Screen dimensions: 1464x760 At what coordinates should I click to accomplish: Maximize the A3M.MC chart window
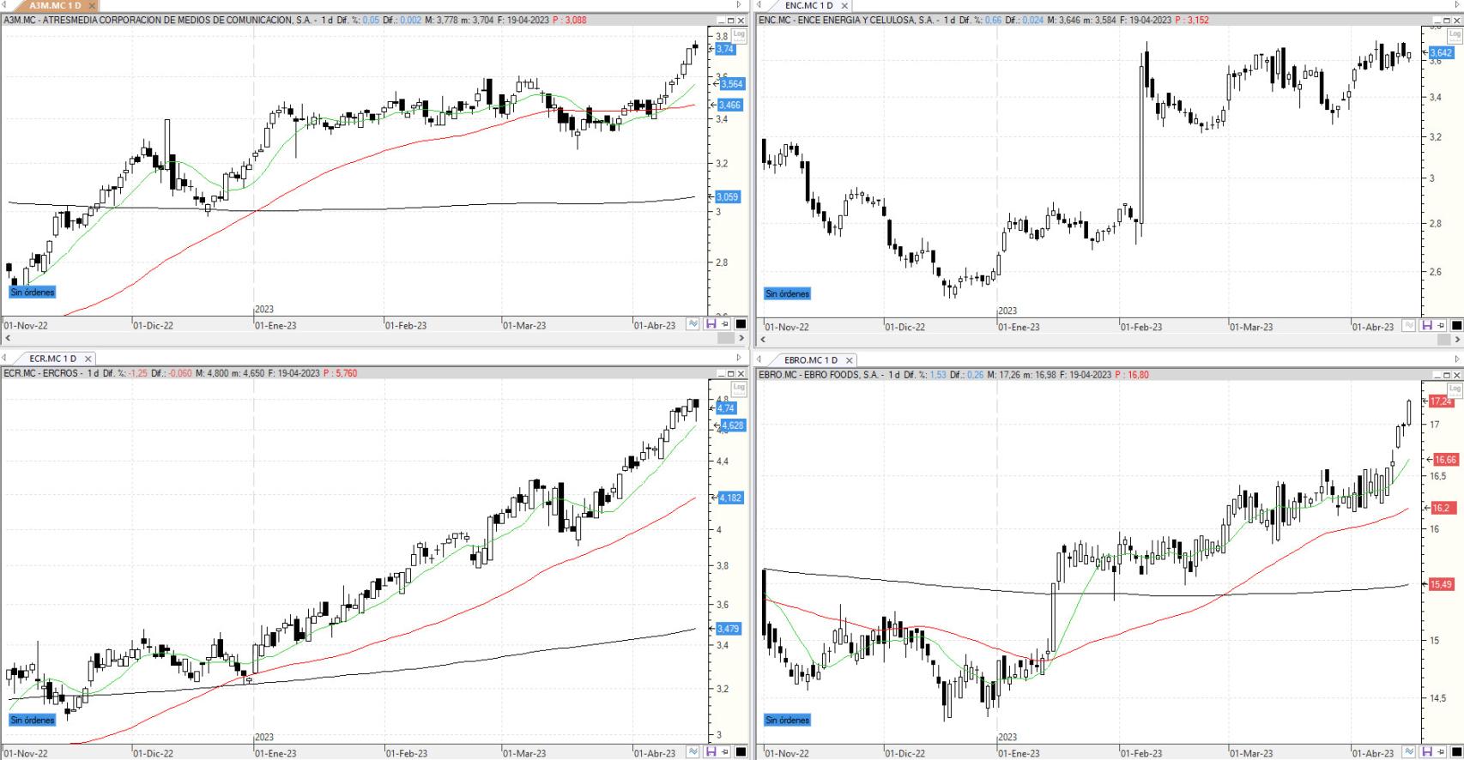coord(732,20)
